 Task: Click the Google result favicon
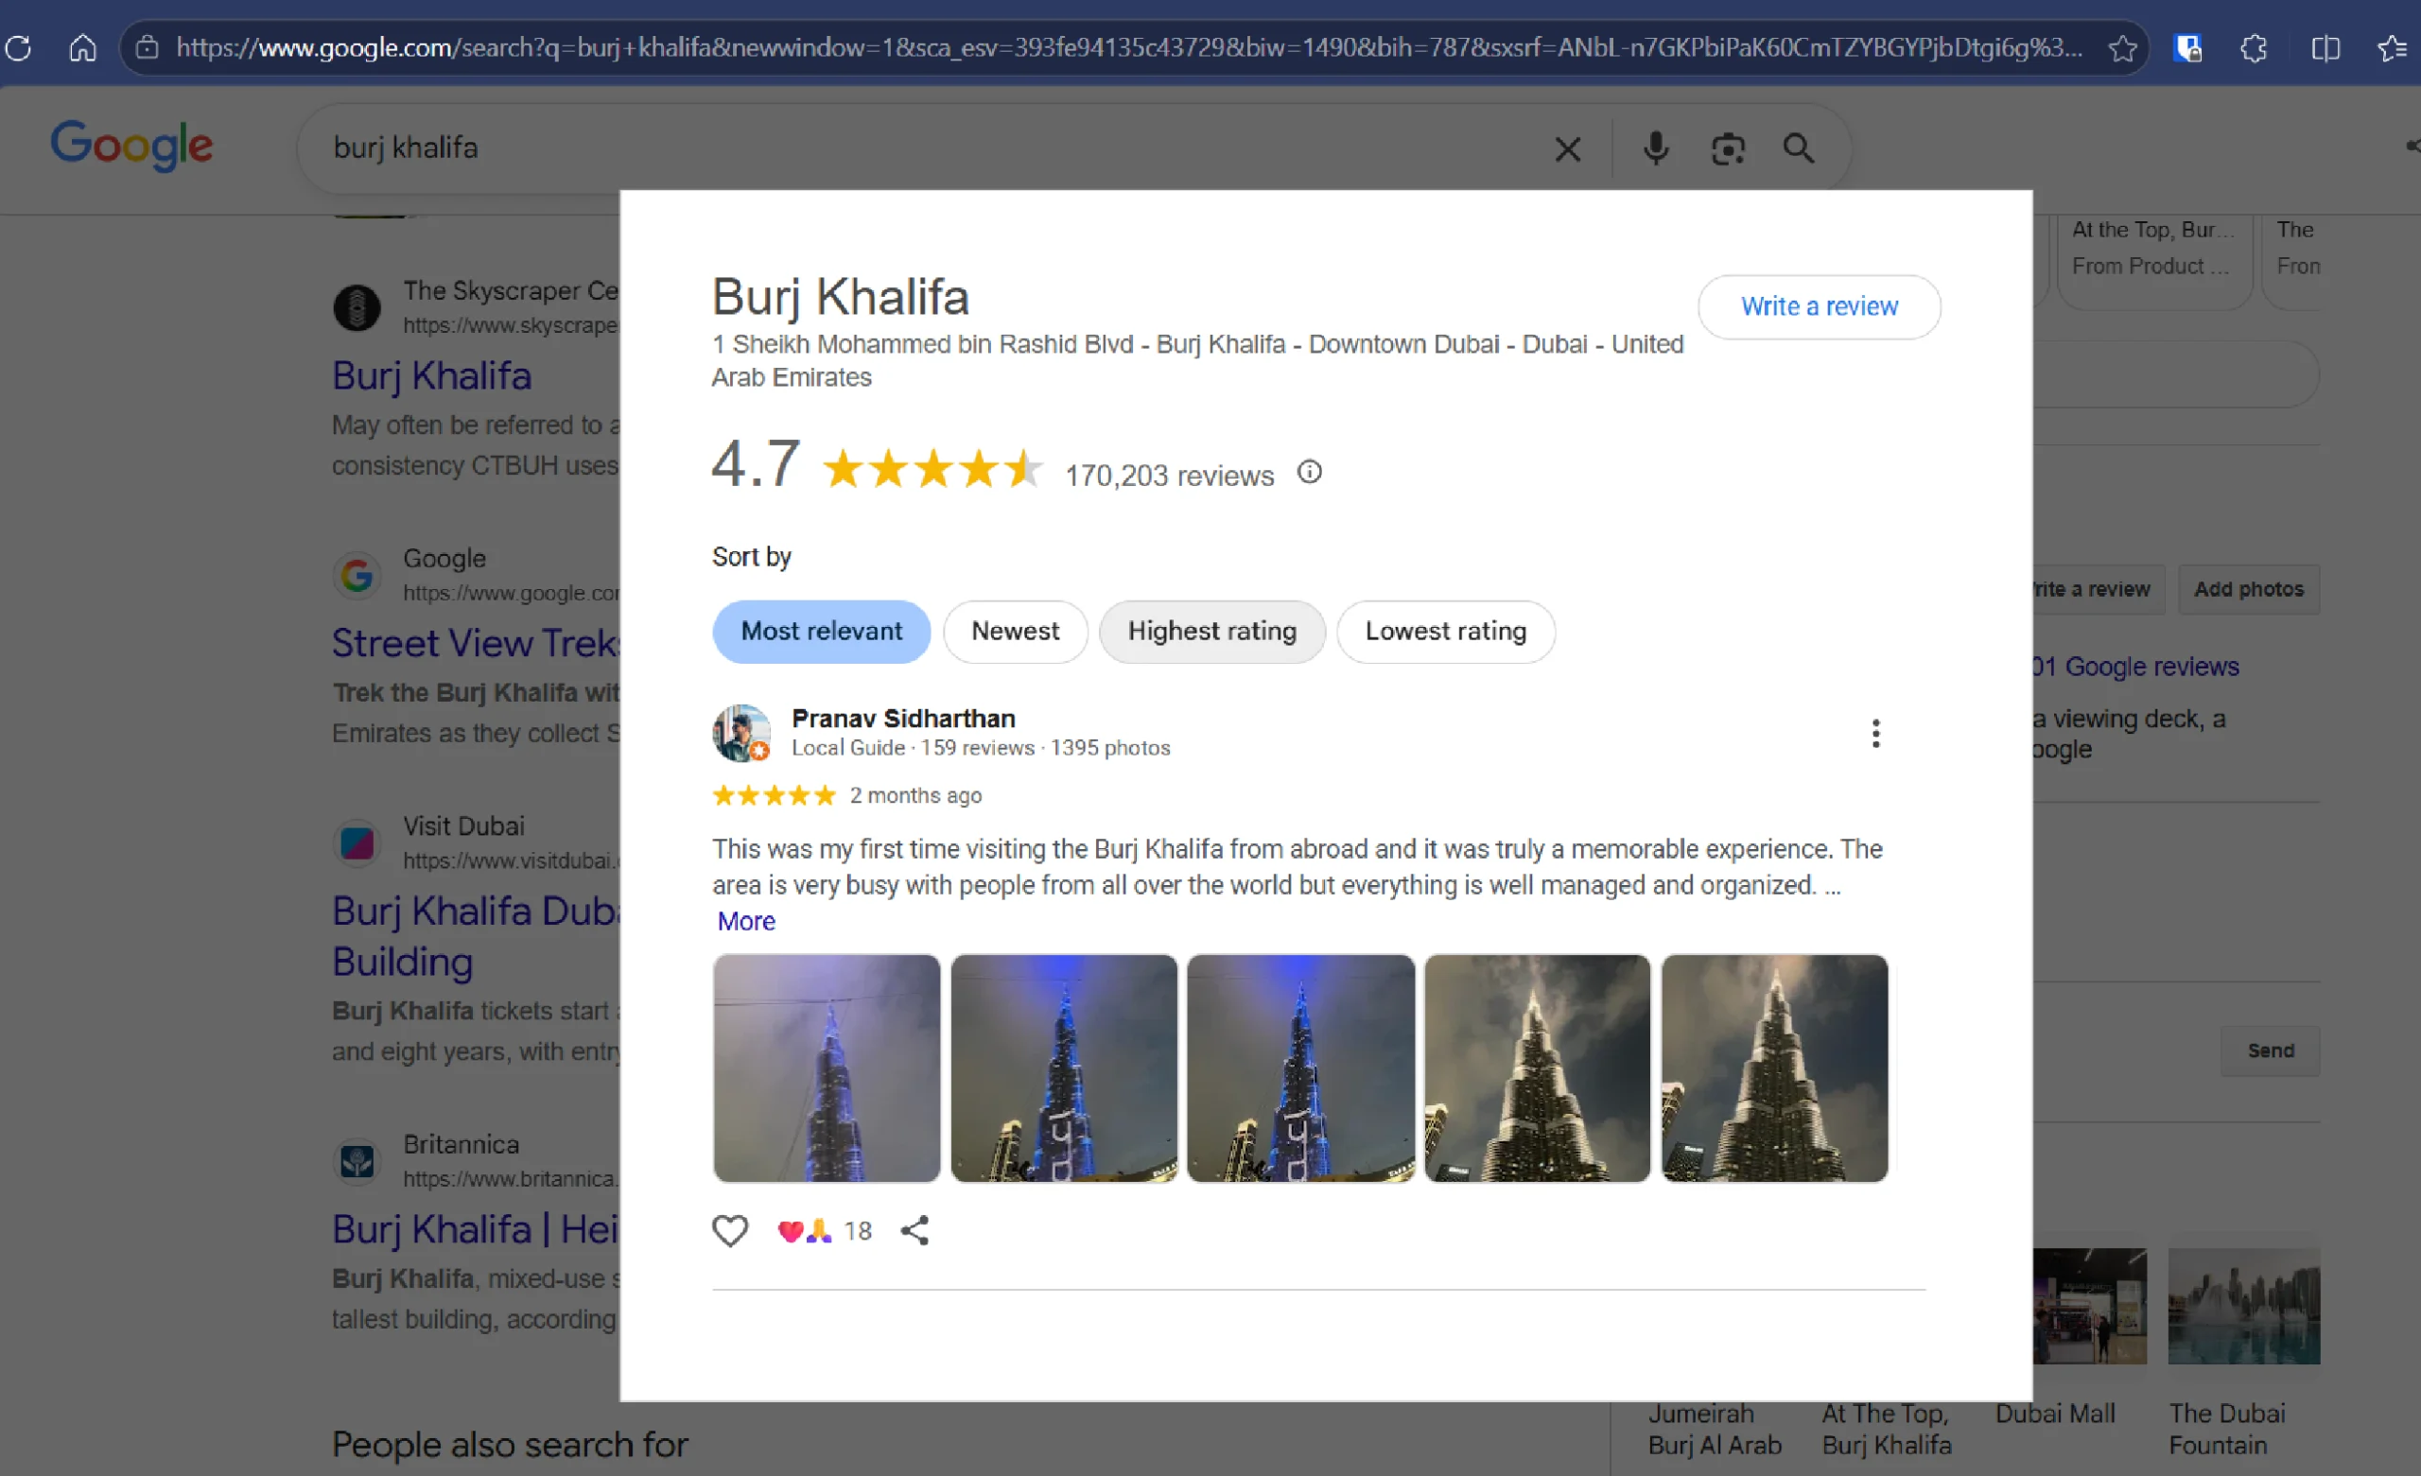[x=357, y=575]
